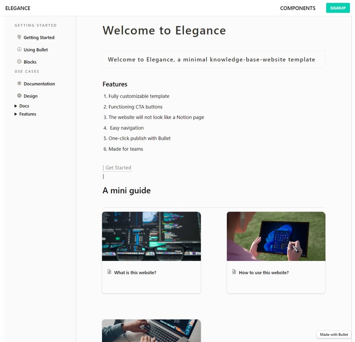Click the Using Bullet peace-sign icon
The height and width of the screenshot is (342, 355).
pyautogui.click(x=19, y=49)
